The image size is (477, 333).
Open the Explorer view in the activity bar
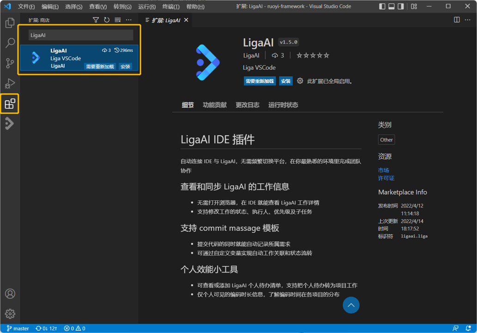(x=10, y=22)
